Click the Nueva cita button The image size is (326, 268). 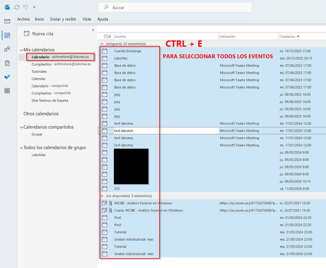pyautogui.click(x=39, y=34)
